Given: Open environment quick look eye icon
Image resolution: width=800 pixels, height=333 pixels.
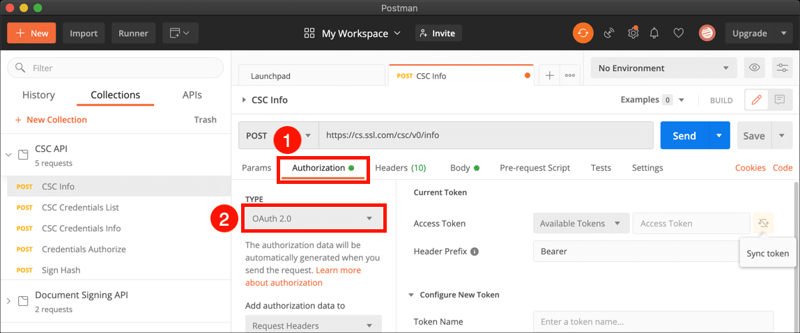Looking at the screenshot, I should point(753,68).
